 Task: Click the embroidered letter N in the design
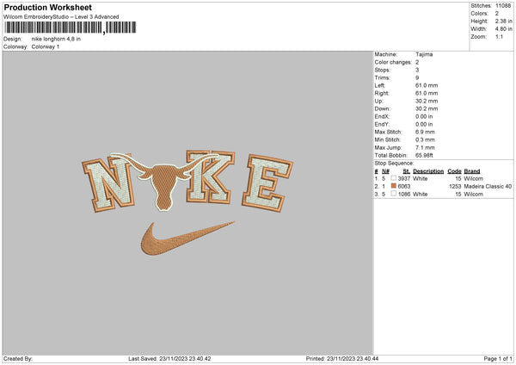[108, 182]
